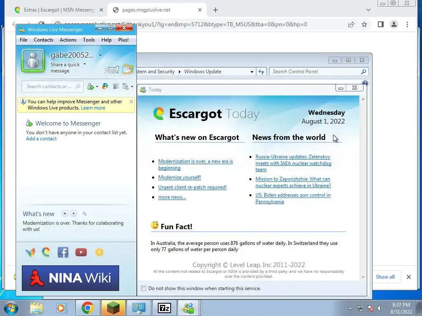Click the Control Panel help question icon
This screenshot has height=316, width=422.
pyautogui.click(x=365, y=83)
